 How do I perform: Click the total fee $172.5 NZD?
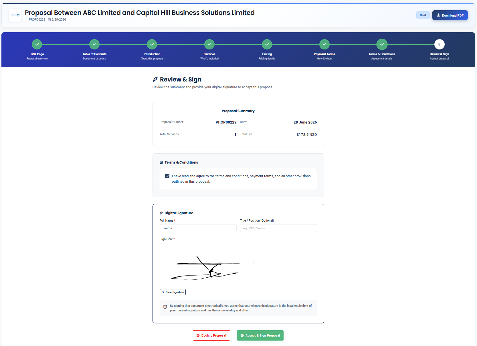point(307,135)
